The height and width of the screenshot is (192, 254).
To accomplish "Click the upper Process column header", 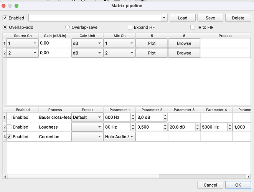I will click(x=225, y=36).
